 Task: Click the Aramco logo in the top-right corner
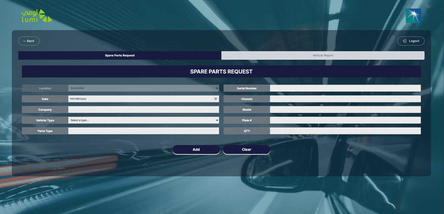413,16
